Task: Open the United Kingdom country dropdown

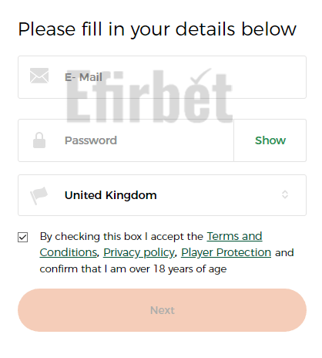Action: pyautogui.click(x=162, y=195)
